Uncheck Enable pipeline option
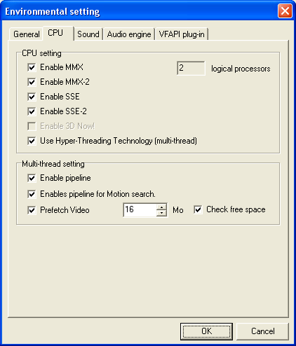 (32, 178)
